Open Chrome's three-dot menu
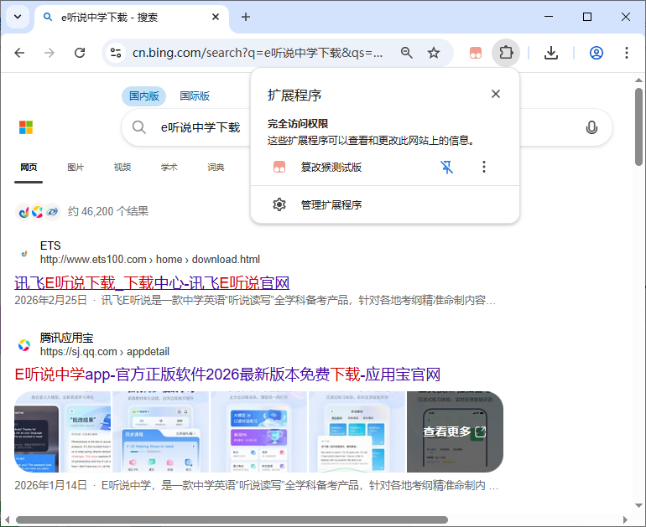Screen dimensions: 646x527 coord(626,53)
